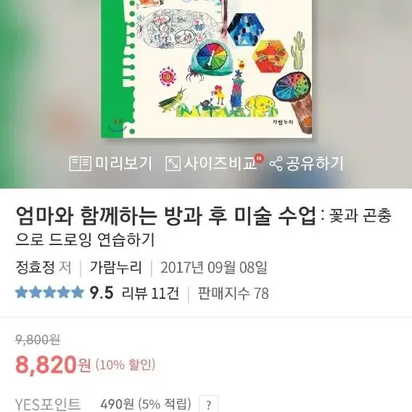Tap the book cover image
The height and width of the screenshot is (412, 412).
coord(207,69)
